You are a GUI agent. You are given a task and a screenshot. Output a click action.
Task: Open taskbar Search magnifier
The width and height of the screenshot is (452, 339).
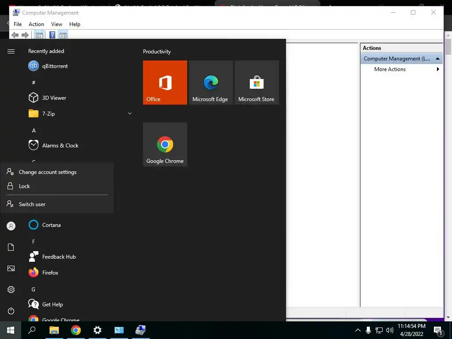[x=32, y=330]
